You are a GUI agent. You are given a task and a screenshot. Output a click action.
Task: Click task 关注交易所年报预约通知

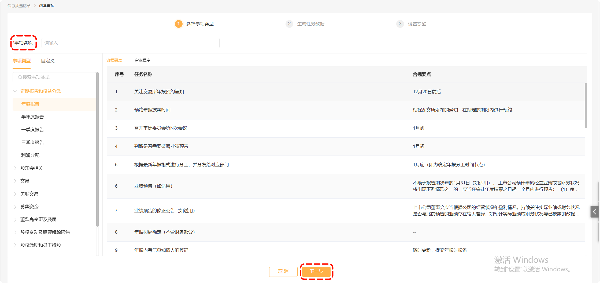159,92
